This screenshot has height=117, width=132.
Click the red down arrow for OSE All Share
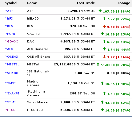click(x=104, y=57)
